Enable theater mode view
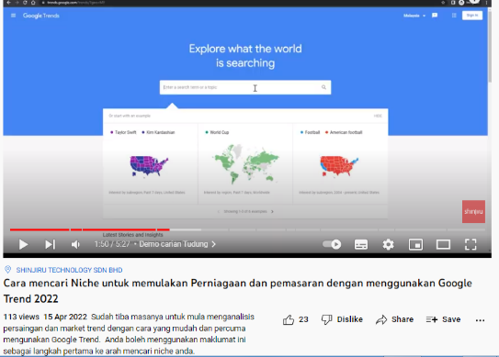The width and height of the screenshot is (499, 357). click(443, 244)
